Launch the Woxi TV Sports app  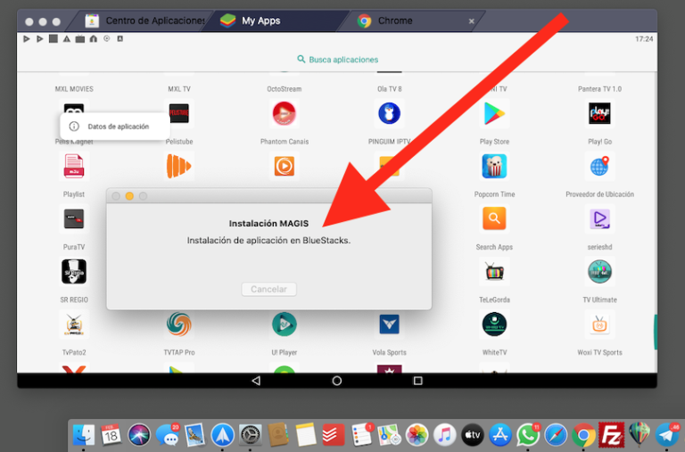(599, 324)
